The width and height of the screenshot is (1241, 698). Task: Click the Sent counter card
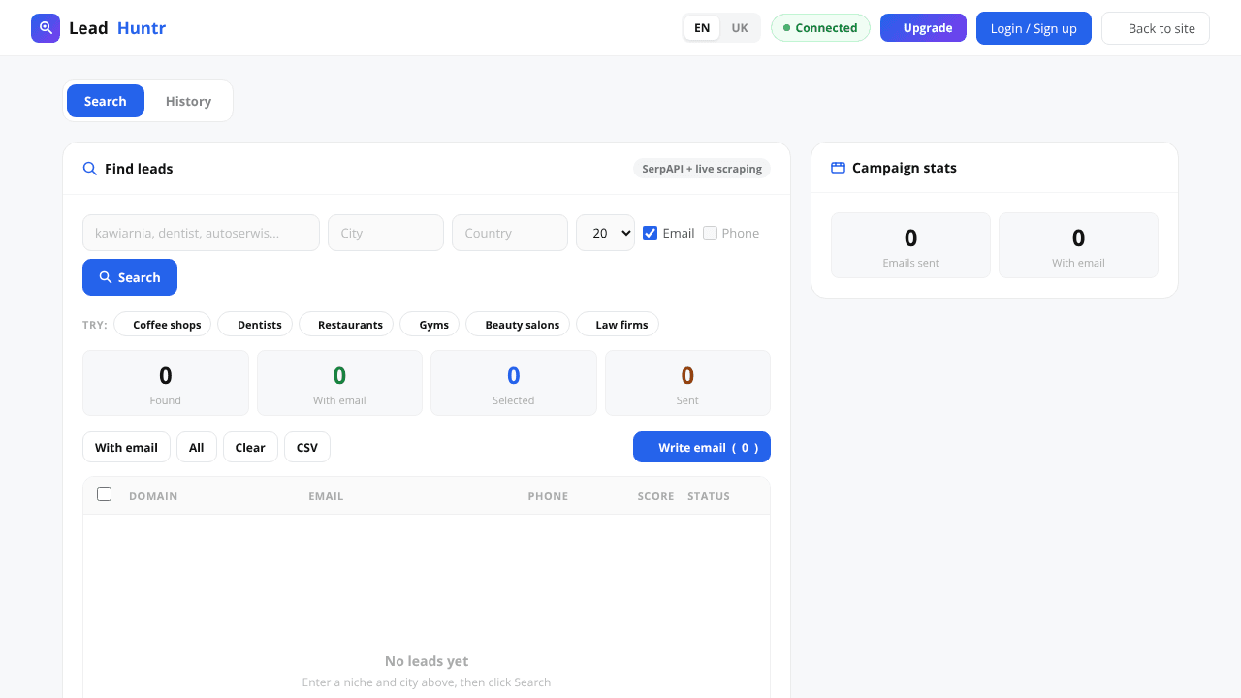687,383
